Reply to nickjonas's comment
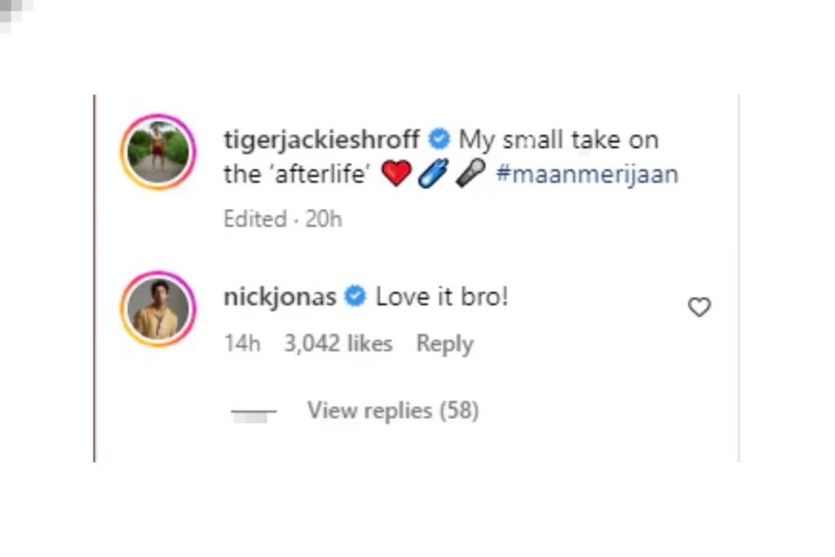The image size is (835, 557). [x=444, y=344]
